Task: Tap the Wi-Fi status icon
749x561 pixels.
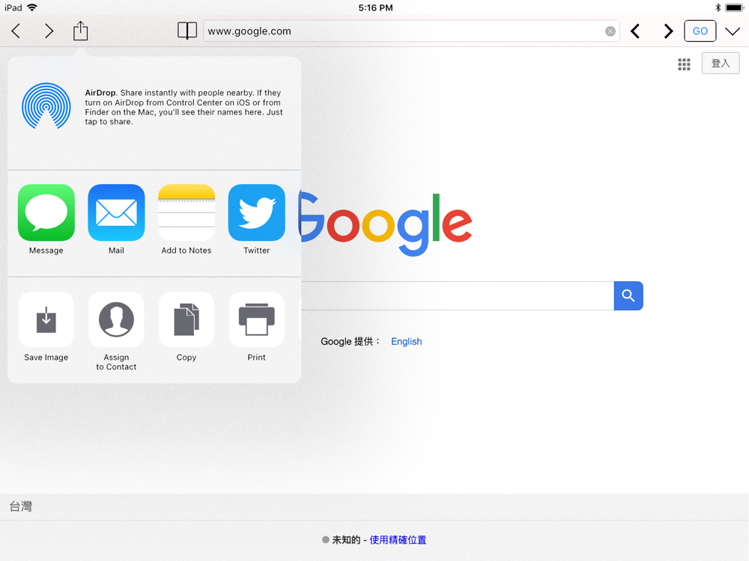Action: click(32, 7)
